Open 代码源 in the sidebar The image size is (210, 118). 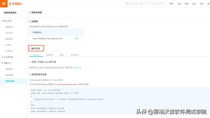coord(8,45)
